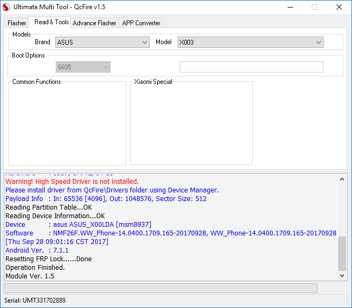Click 'Reading Partition Table...OK' line
The image size is (352, 308).
pos(49,207)
